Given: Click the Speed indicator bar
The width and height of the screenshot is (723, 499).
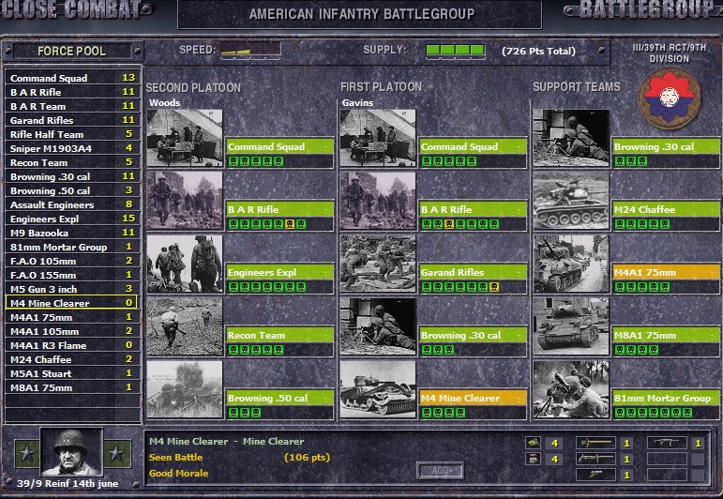Looking at the screenshot, I should [250, 50].
